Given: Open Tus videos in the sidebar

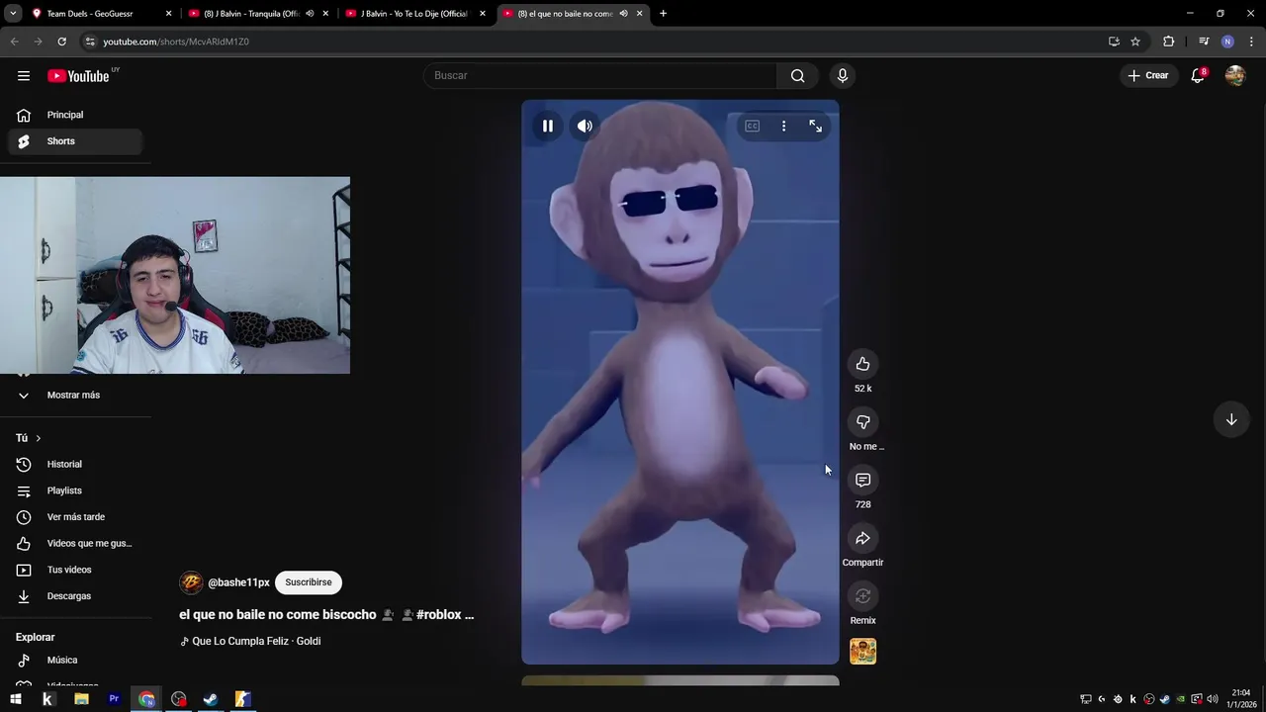Looking at the screenshot, I should 75,570.
